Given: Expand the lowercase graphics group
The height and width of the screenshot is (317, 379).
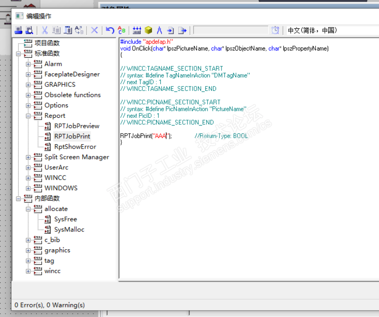Looking at the screenshot, I should click(x=28, y=251).
